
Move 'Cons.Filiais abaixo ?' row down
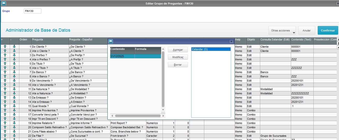pyautogui.click(x=14, y=132)
